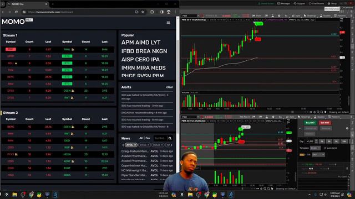This screenshot has height=199, width=355.
Task: Open a new browser tab
Action: (x=53, y=4)
